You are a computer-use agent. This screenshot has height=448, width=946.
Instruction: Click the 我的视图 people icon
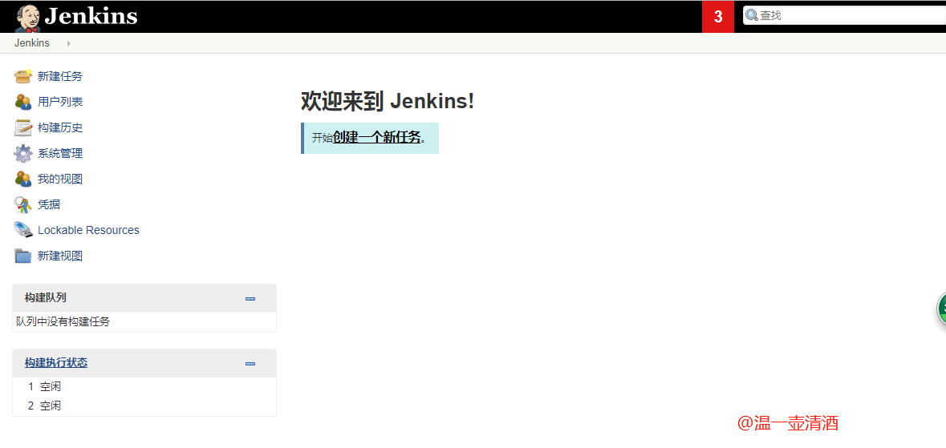pos(23,179)
